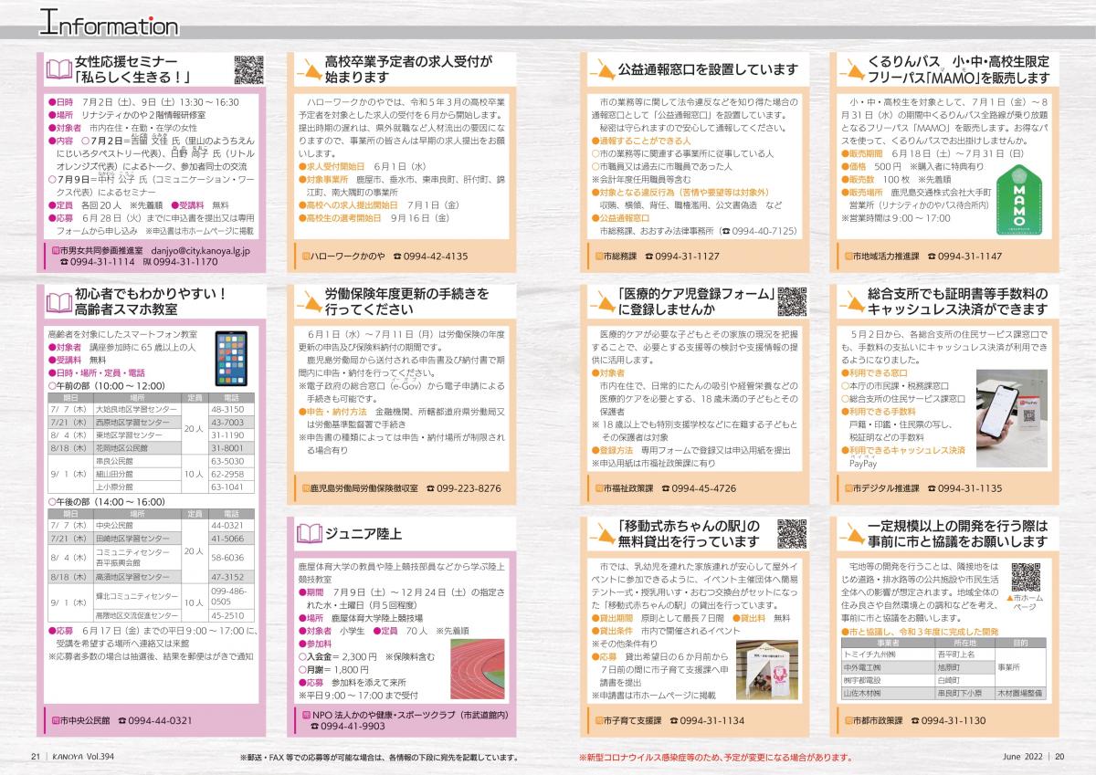The height and width of the screenshot is (775, 1096).
Task: Click the QR code in the 女性応援セミナー box
Action: [249, 71]
